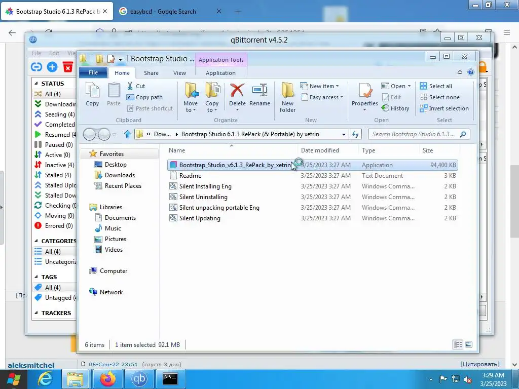
Task: Click the refresh button beside address bar
Action: point(355,134)
